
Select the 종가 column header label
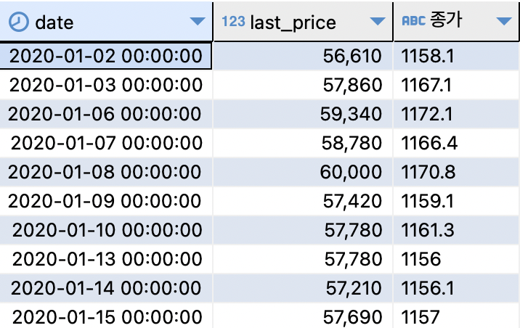coord(446,20)
